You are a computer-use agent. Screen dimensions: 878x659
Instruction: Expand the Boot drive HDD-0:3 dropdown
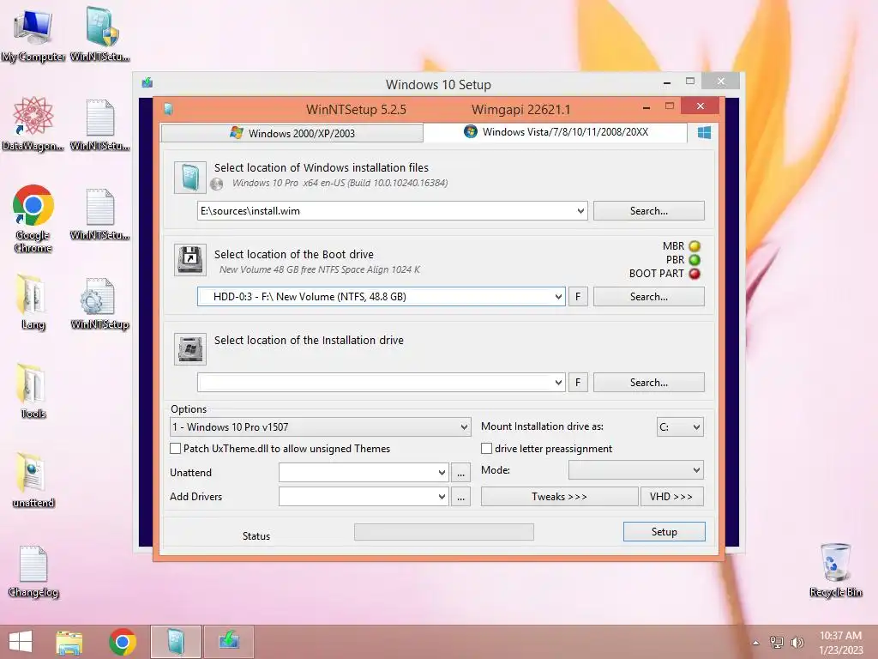click(x=558, y=296)
